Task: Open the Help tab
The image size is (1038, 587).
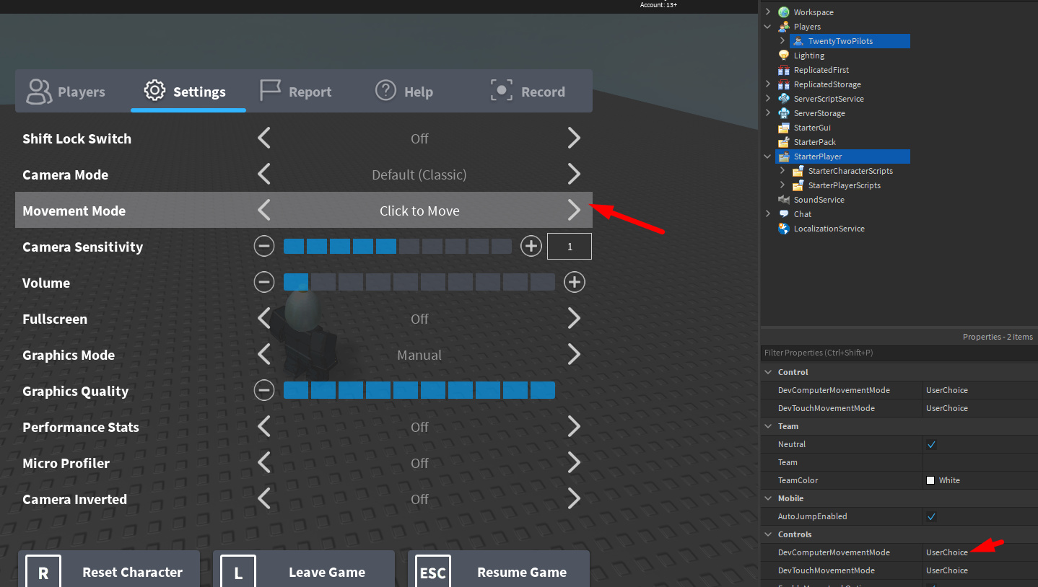Action: 404,91
